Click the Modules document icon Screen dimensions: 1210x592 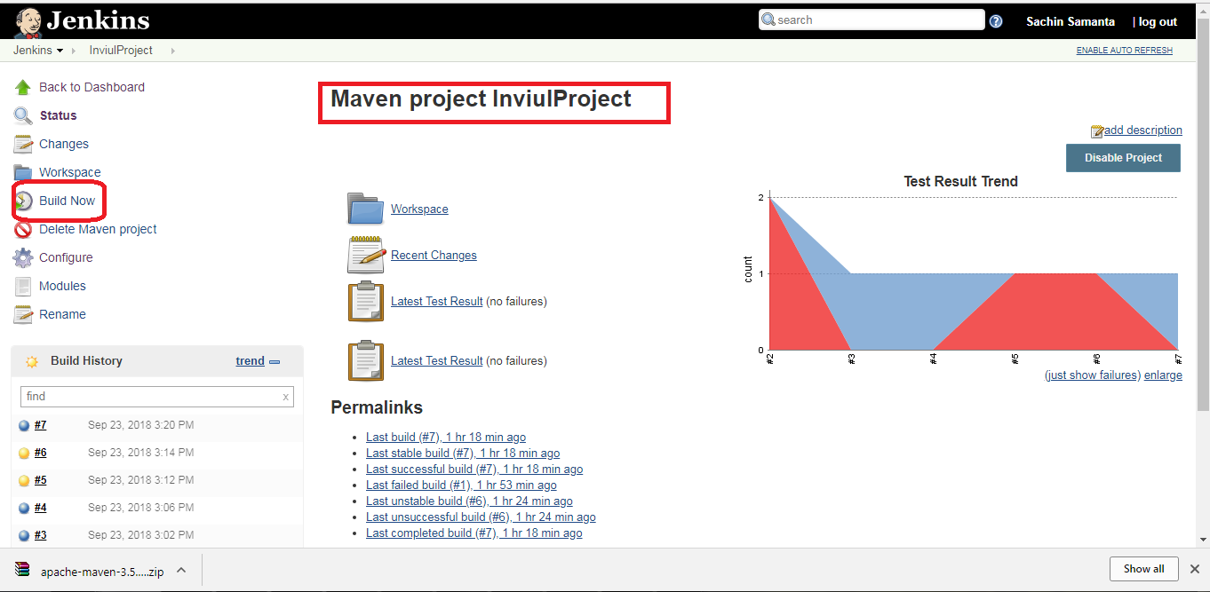23,286
